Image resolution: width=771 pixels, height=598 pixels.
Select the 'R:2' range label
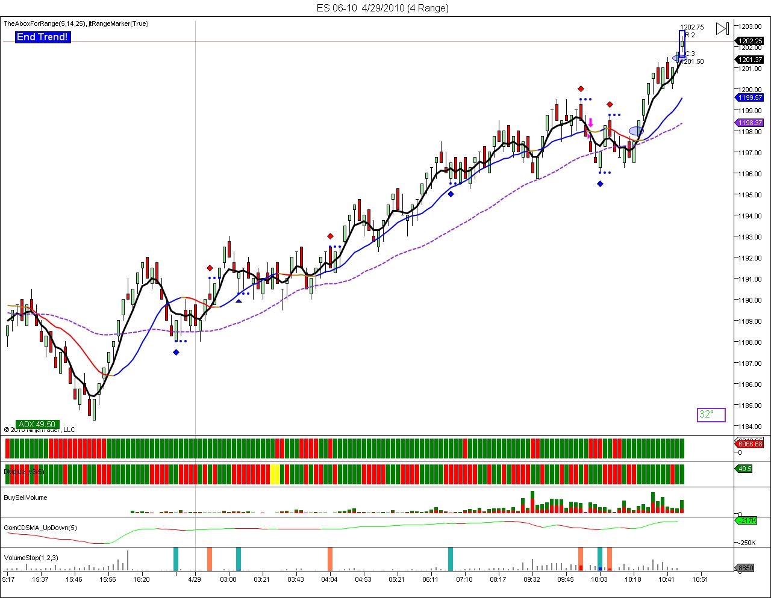690,35
